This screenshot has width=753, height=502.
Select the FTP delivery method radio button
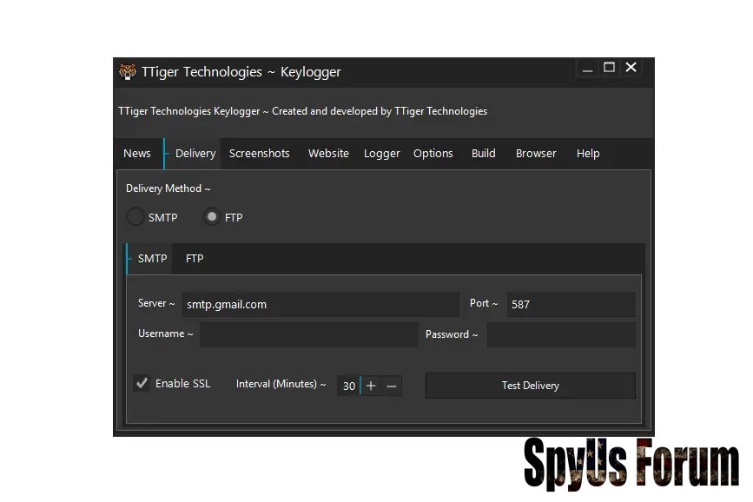pos(211,217)
